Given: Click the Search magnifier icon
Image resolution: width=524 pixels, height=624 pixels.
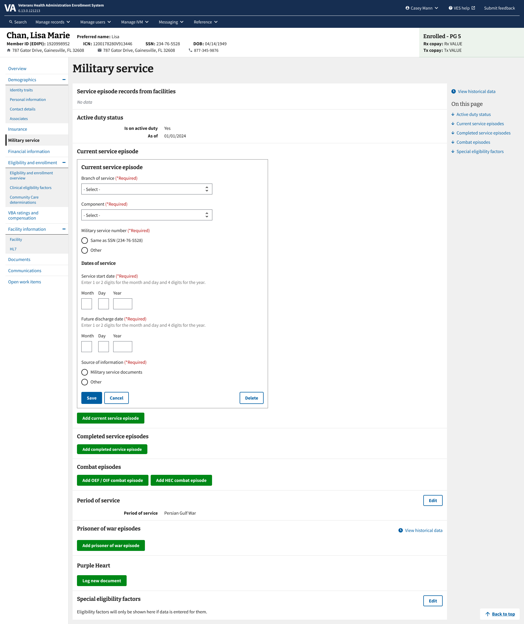Looking at the screenshot, I should tap(11, 22).
